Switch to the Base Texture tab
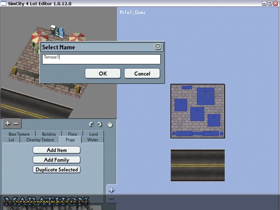280x210 pixels. click(x=19, y=134)
